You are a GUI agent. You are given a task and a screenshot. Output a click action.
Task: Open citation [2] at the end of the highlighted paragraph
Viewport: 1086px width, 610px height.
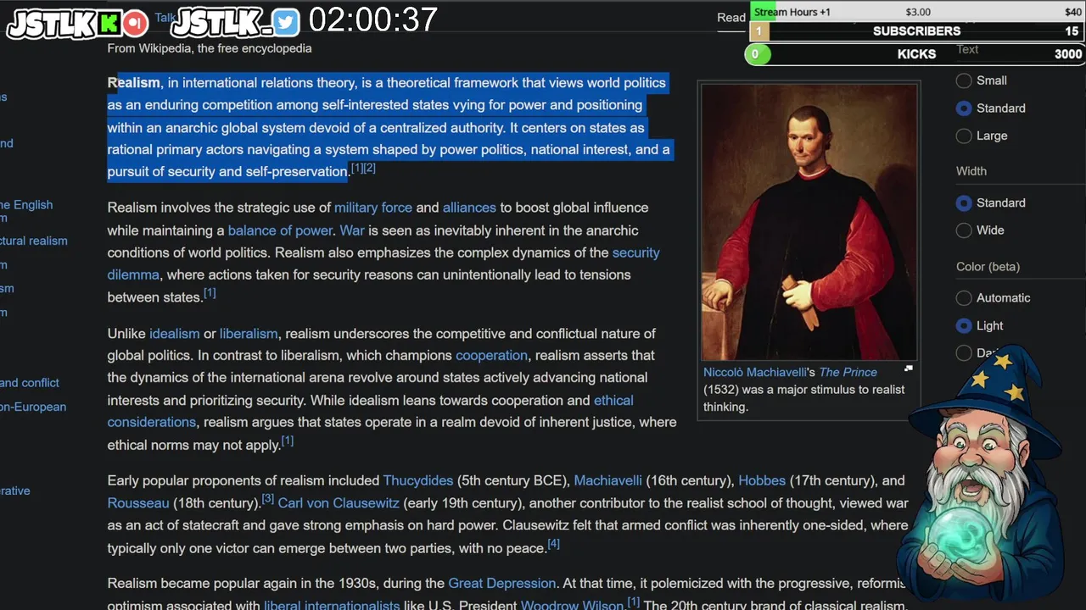click(x=369, y=168)
